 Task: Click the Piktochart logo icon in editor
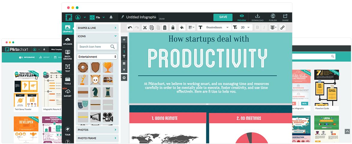pos(69,17)
